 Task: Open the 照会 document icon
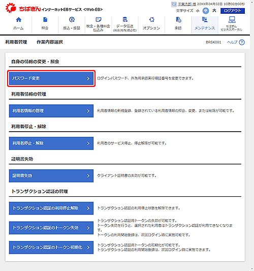45,20
